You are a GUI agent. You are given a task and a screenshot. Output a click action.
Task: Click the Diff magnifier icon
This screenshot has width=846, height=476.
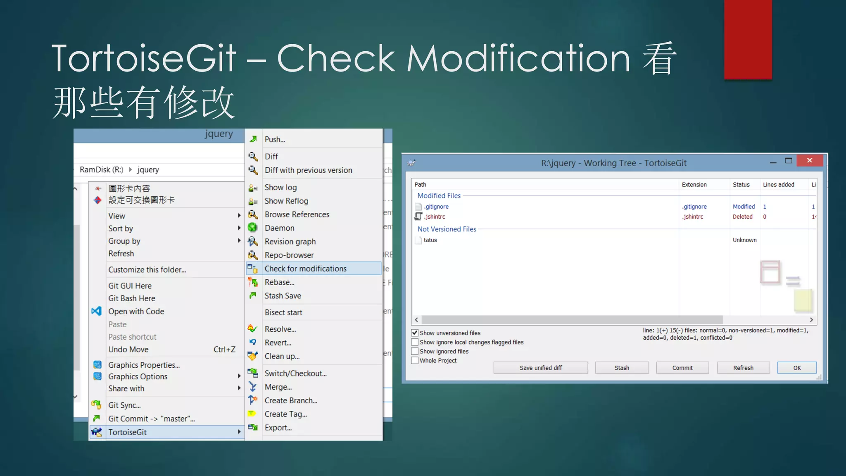253,156
